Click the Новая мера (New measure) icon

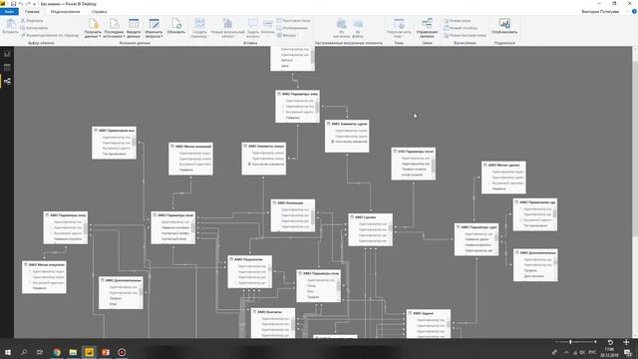(x=446, y=20)
